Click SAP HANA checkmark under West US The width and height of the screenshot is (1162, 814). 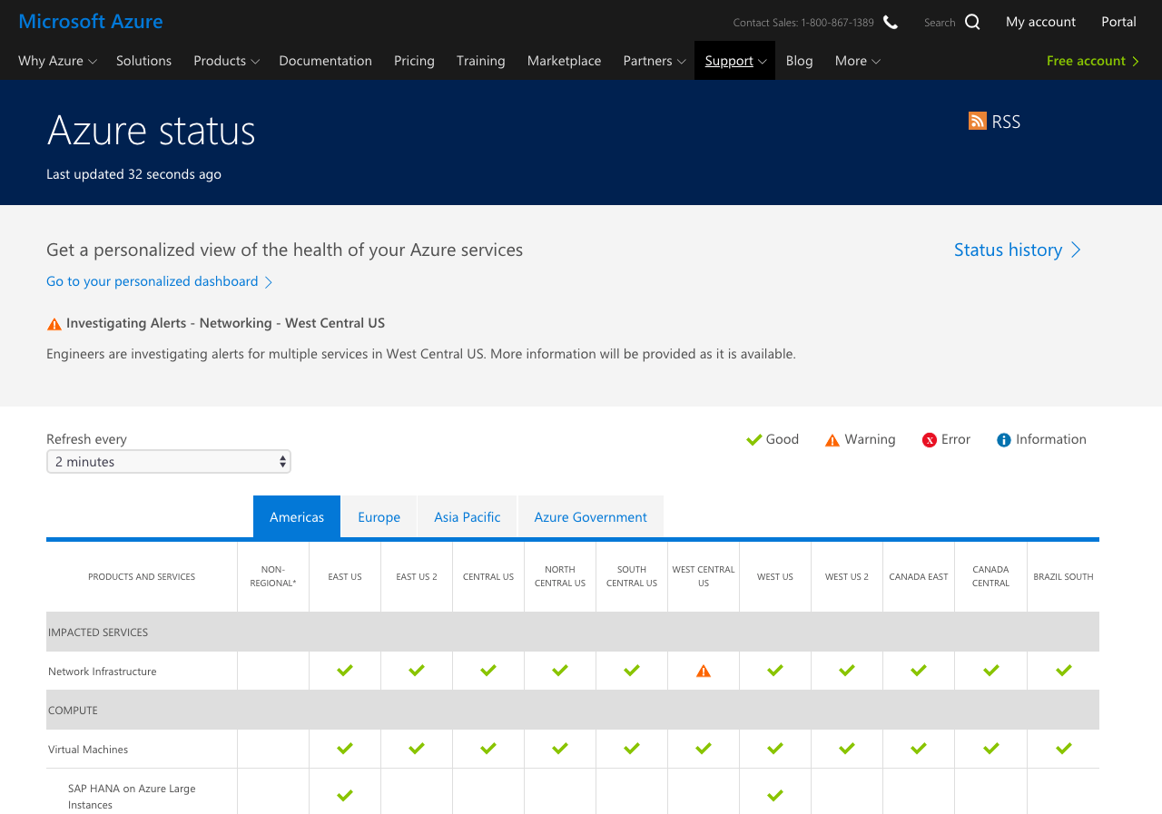(775, 796)
